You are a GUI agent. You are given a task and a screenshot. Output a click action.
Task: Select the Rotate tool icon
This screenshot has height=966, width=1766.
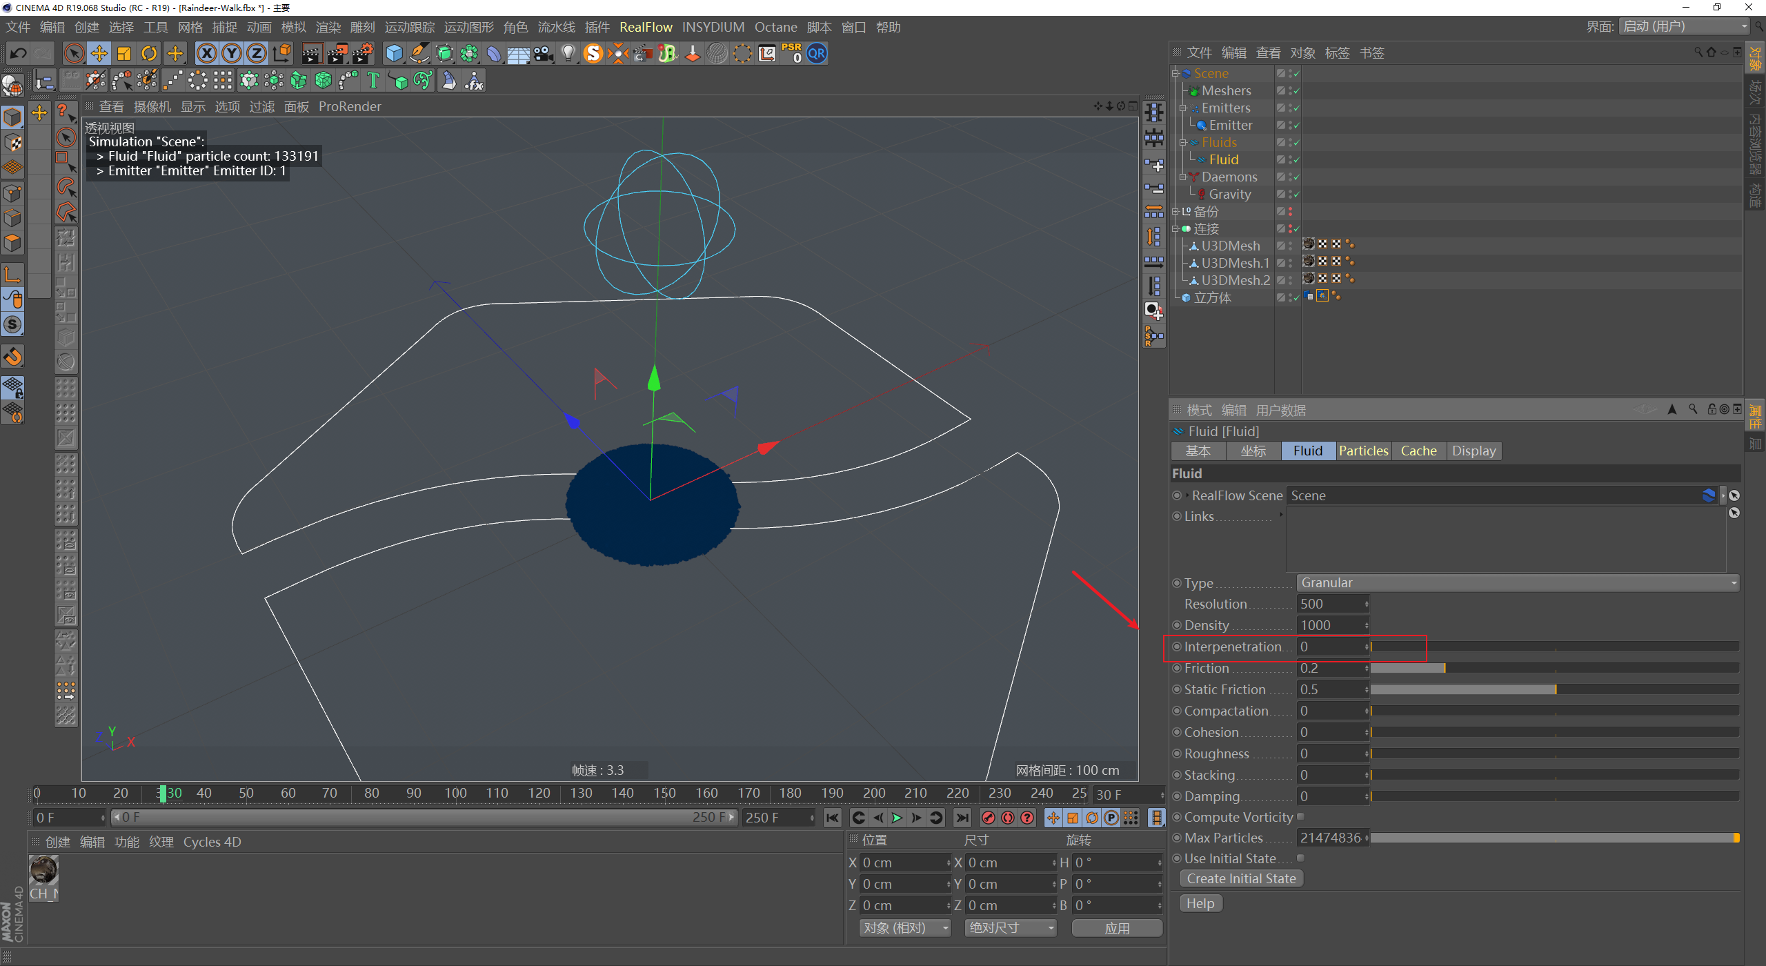pyautogui.click(x=149, y=54)
